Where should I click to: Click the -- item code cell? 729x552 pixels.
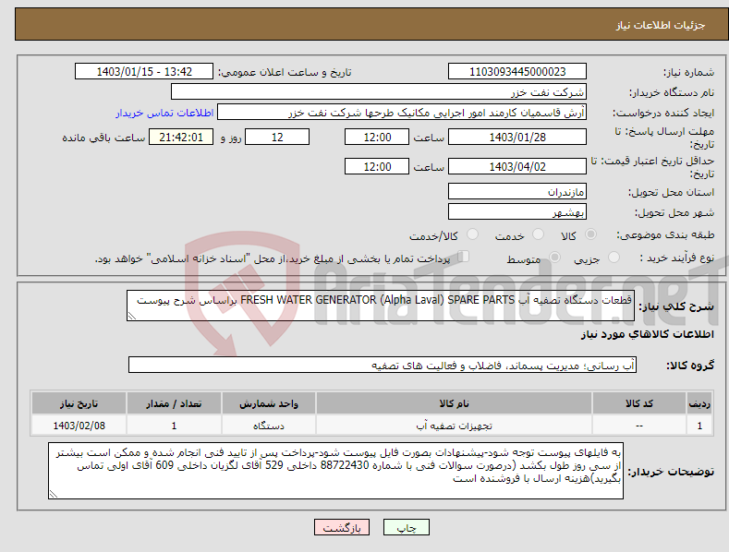[x=639, y=426]
